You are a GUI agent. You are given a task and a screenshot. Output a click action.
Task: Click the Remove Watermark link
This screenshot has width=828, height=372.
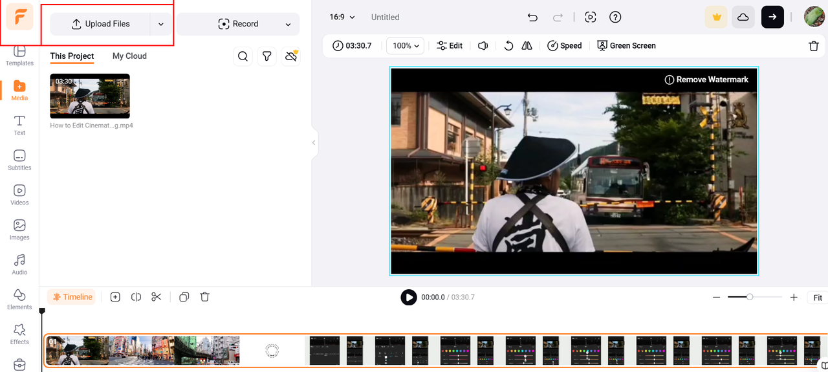click(x=706, y=80)
